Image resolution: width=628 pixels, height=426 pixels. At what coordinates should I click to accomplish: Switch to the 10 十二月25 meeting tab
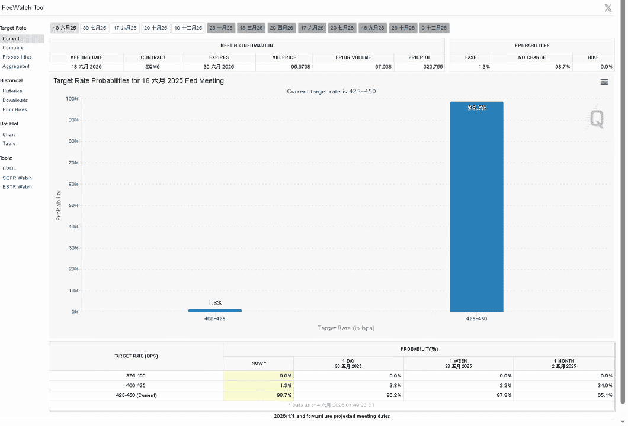tap(188, 28)
